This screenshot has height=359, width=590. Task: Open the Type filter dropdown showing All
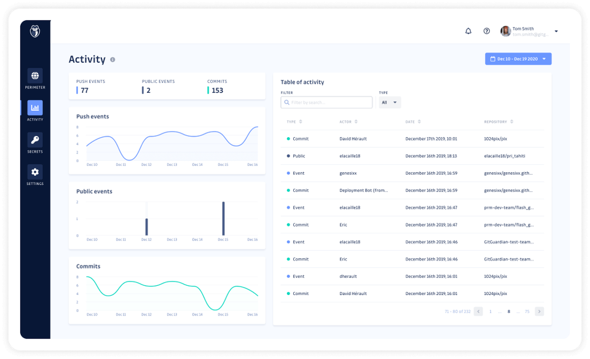tap(389, 102)
